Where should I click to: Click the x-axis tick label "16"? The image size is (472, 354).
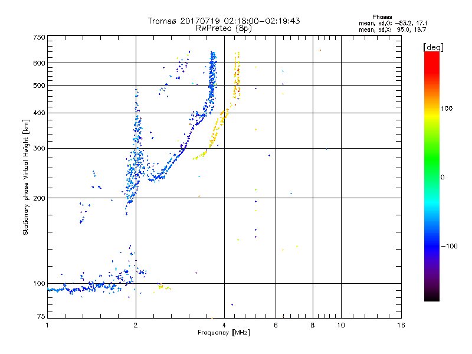[401, 325]
